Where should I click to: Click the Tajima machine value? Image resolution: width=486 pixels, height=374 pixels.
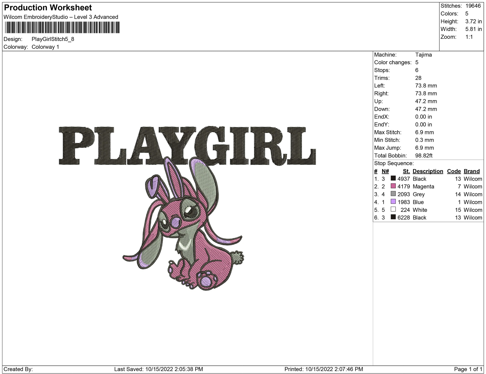(423, 55)
